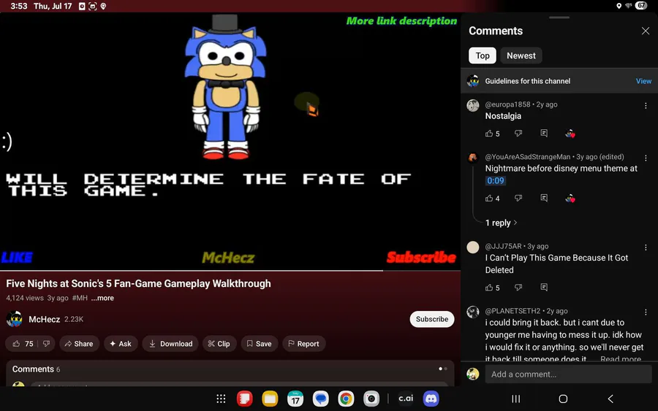Like the video with 75 likes
This screenshot has width=658, height=411.
point(22,344)
